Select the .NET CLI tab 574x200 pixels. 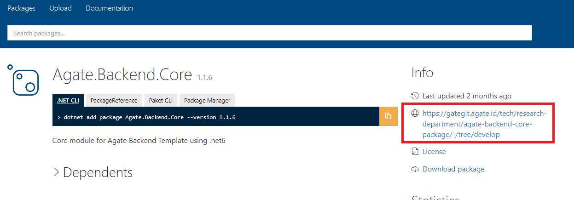point(68,100)
